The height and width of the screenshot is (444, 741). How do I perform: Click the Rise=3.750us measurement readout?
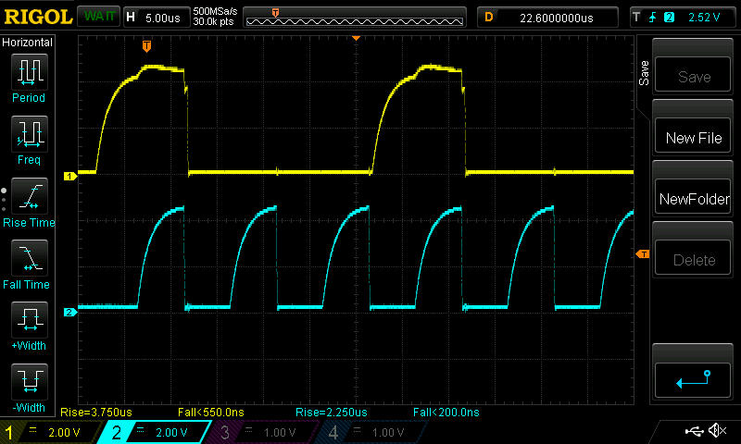(96, 413)
